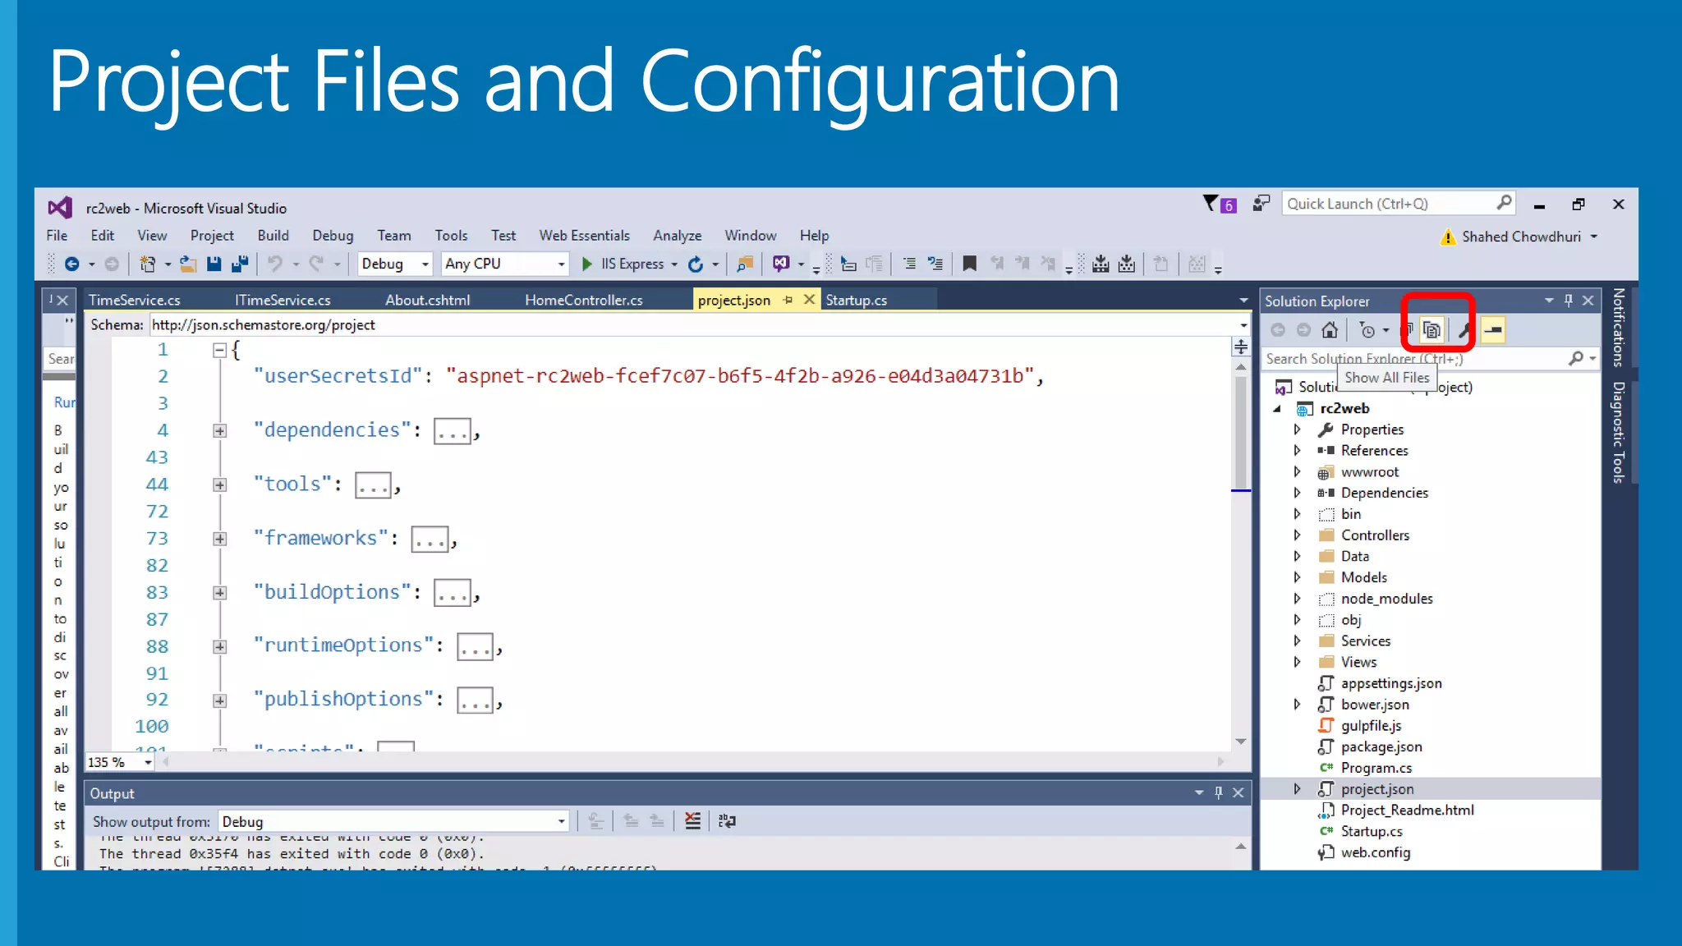The width and height of the screenshot is (1682, 946).
Task: Click the Browser Refresh circular arrow icon
Action: 696,264
